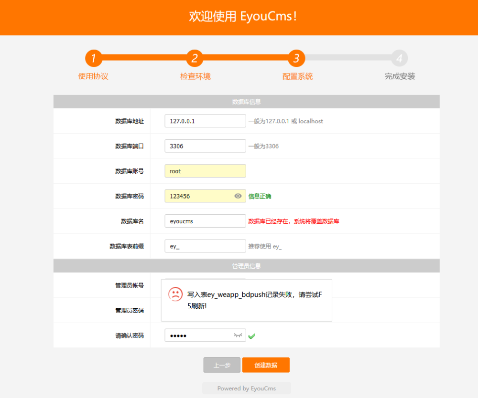The height and width of the screenshot is (398, 478).
Task: Click the 数据库账号 label
Action: 130,171
